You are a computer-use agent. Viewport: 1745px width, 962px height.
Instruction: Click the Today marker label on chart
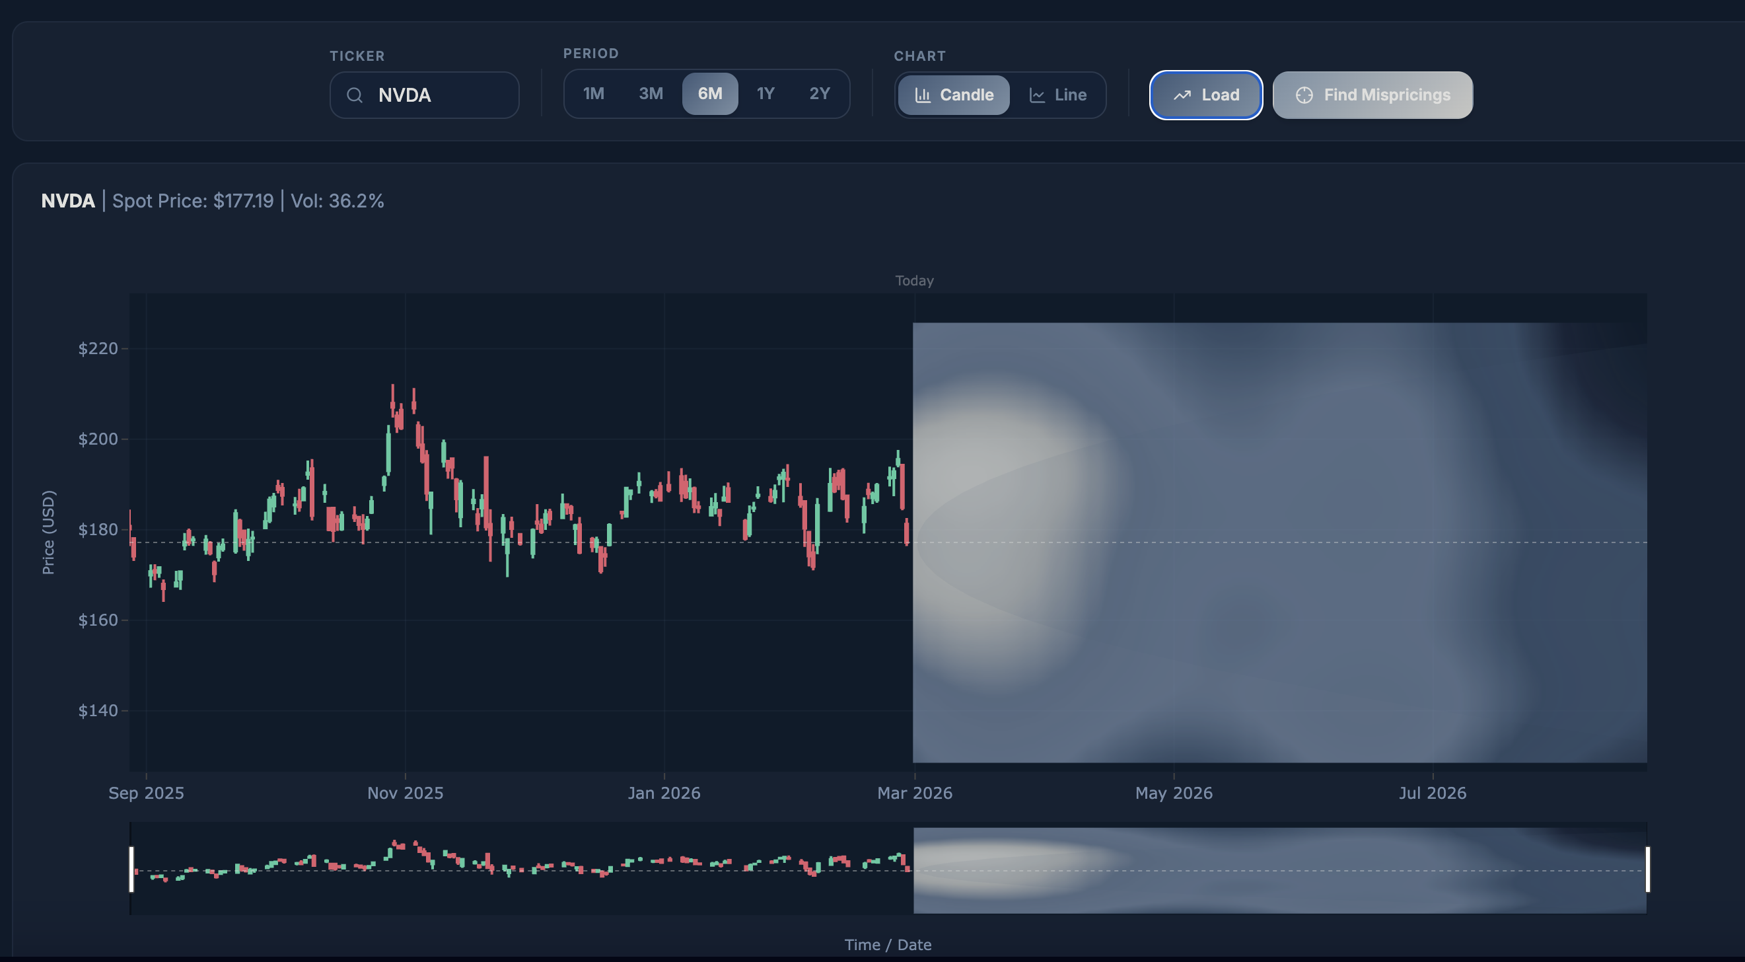click(914, 280)
